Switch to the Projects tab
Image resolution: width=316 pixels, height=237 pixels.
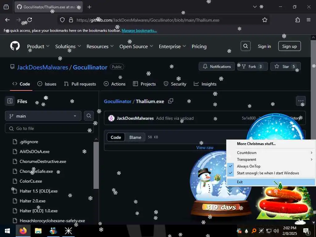(x=144, y=84)
